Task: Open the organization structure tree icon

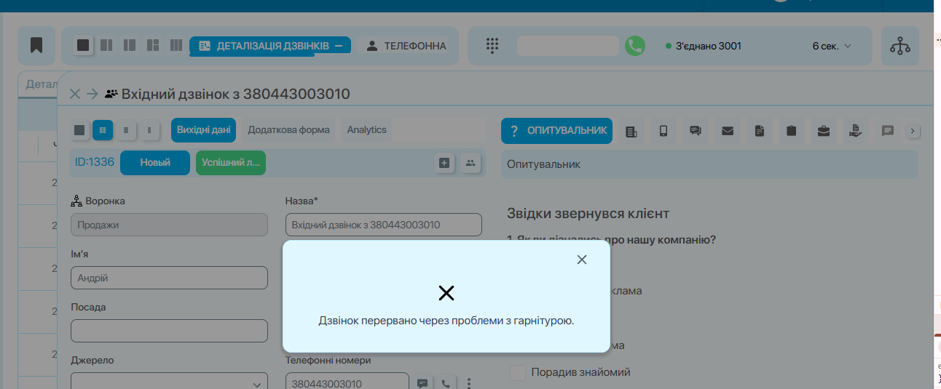Action: click(900, 45)
